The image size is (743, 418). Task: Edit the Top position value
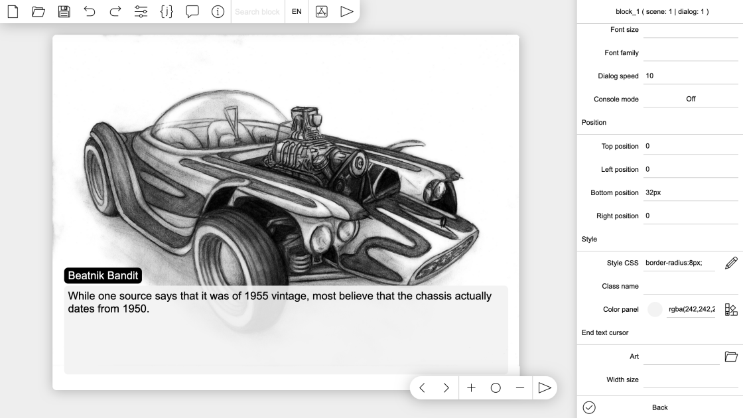coord(691,146)
